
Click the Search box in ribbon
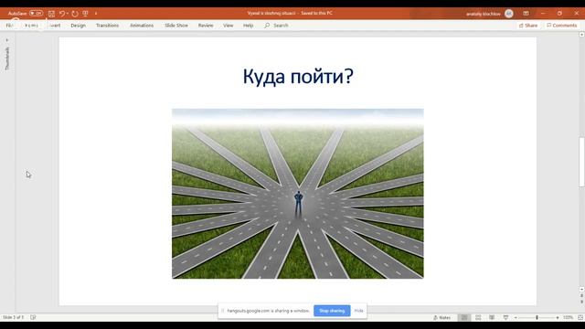pyautogui.click(x=276, y=26)
